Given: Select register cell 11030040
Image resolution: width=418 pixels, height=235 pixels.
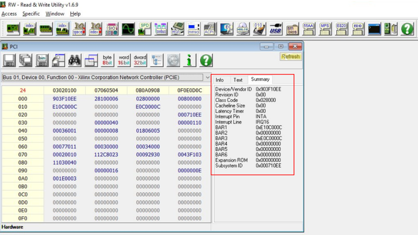Looking at the screenshot, I should click(65, 163).
